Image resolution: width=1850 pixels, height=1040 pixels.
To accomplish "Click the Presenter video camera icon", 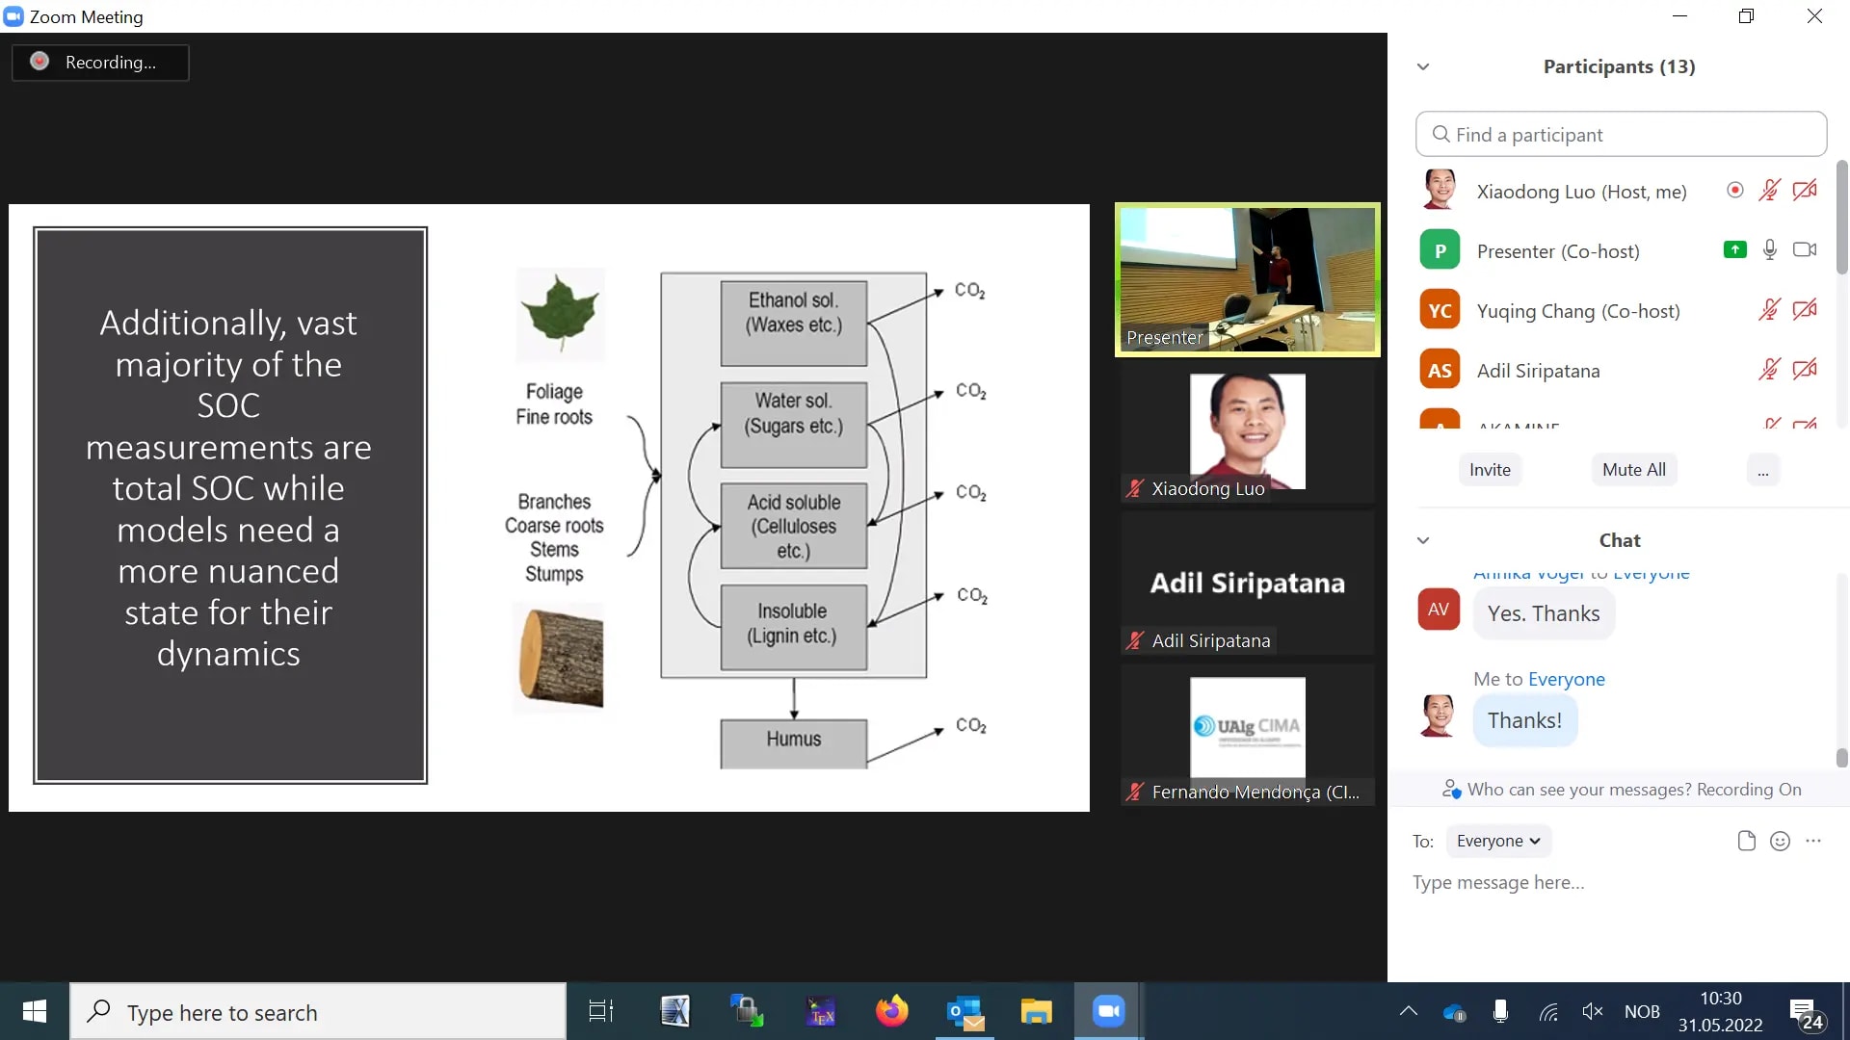I will (1803, 250).
